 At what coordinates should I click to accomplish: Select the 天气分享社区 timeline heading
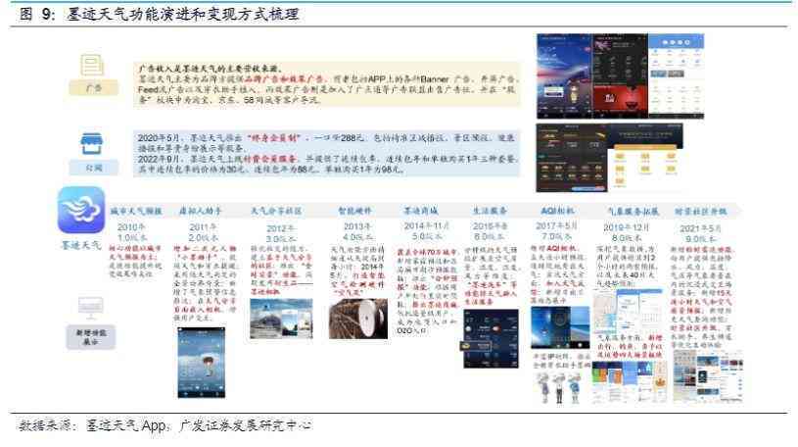pos(276,211)
